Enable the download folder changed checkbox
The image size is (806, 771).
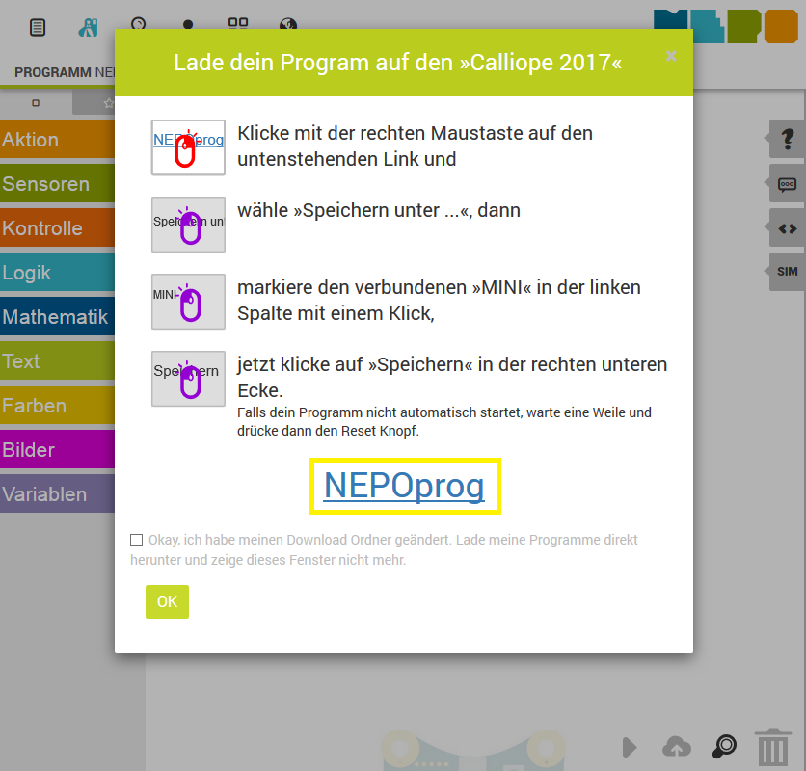coord(136,541)
